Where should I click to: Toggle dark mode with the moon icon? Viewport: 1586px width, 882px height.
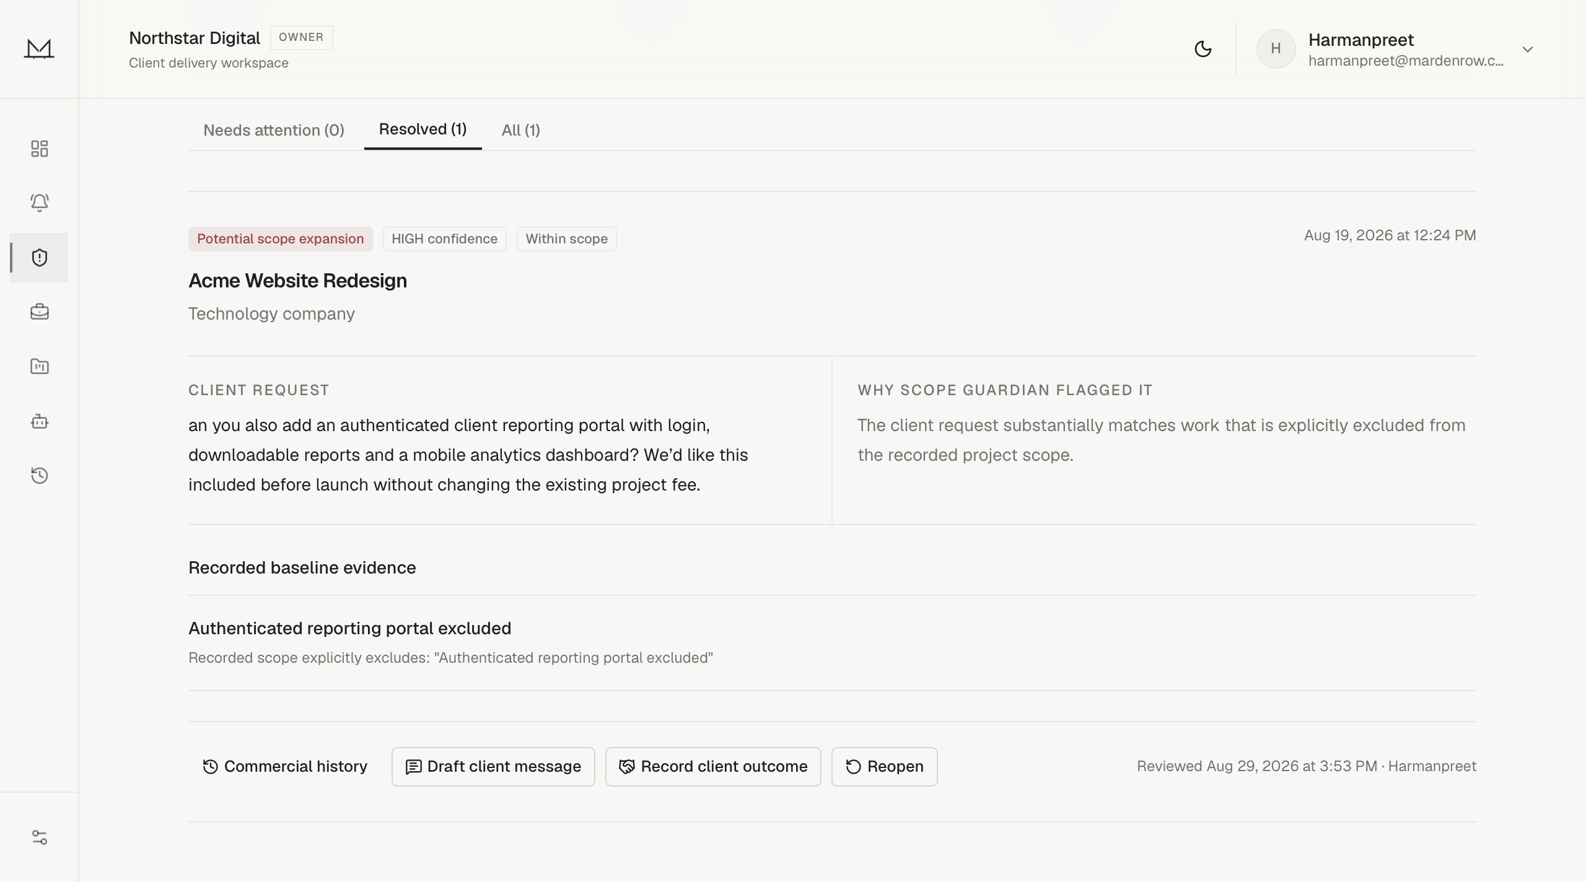[x=1203, y=49]
